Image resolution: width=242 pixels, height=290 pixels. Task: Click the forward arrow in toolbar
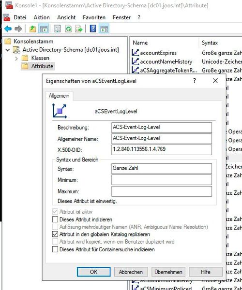(18, 29)
